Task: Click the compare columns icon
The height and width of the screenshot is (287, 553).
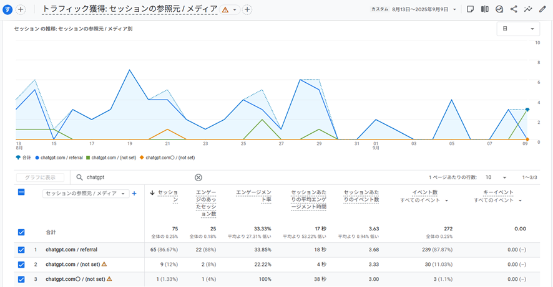Action: point(485,9)
